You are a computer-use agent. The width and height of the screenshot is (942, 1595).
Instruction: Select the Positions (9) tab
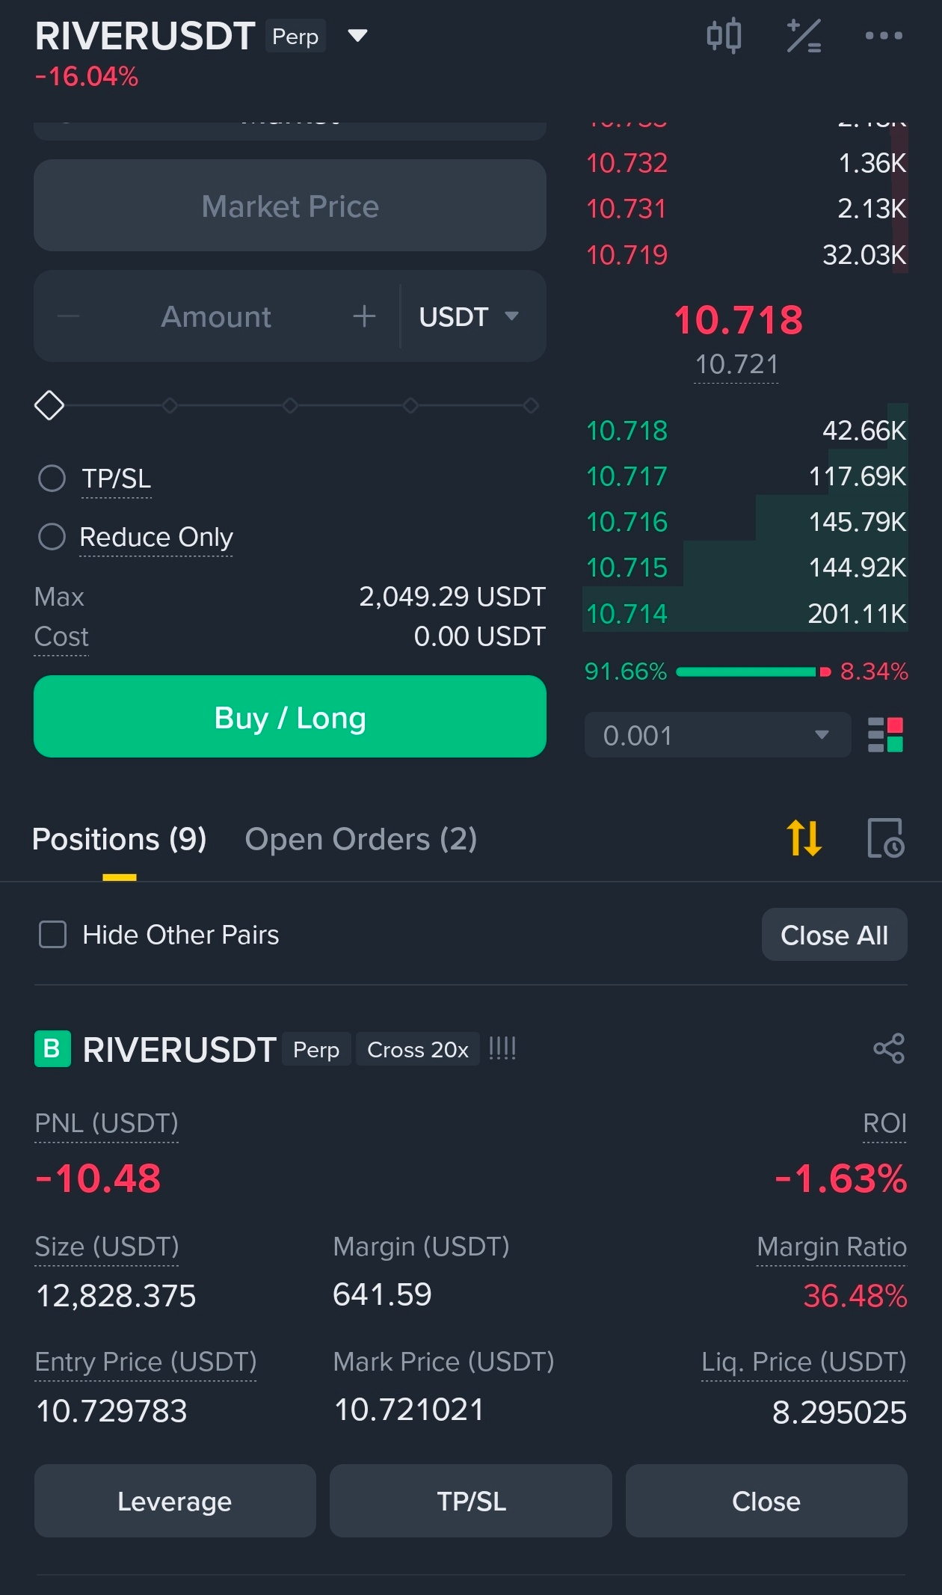(120, 839)
